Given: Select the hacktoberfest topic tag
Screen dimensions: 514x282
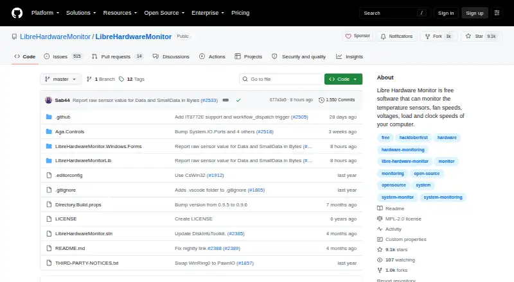Looking at the screenshot, I should point(413,138).
